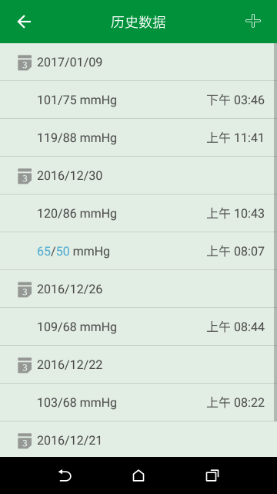Select the 109/68 mmHg entry at 08:44
This screenshot has width=277, height=494.
137,327
